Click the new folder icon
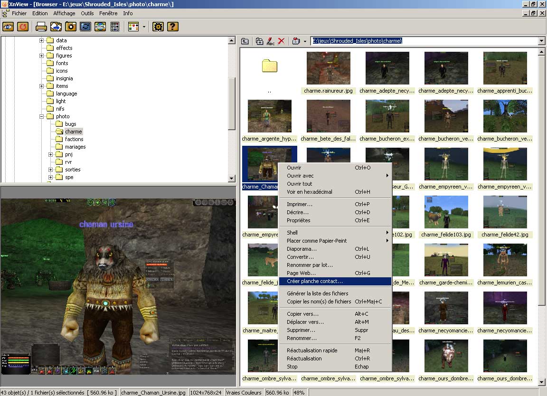 coord(259,41)
